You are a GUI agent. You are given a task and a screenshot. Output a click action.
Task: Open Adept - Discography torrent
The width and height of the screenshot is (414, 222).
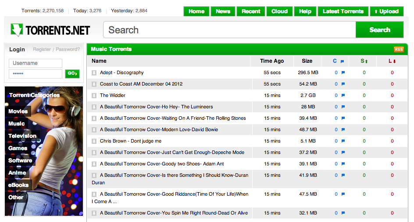pos(122,73)
